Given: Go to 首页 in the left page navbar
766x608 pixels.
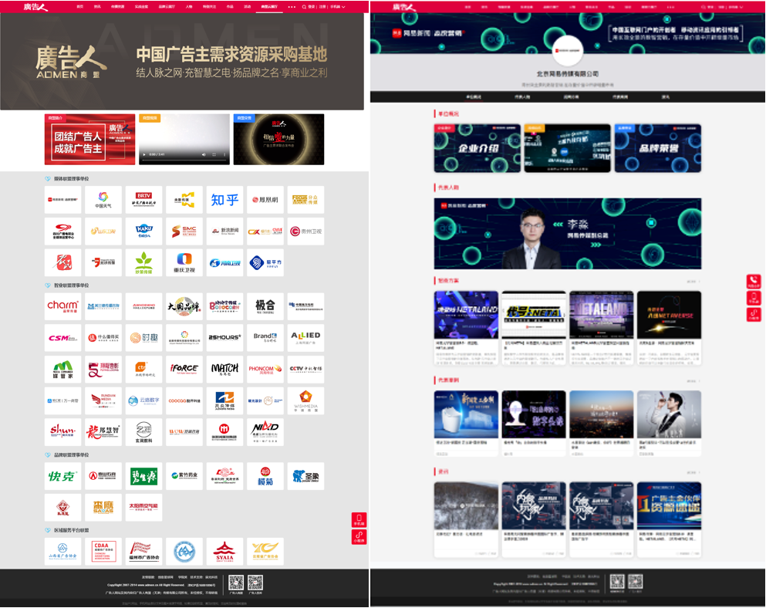Looking at the screenshot, I should click(80, 7).
